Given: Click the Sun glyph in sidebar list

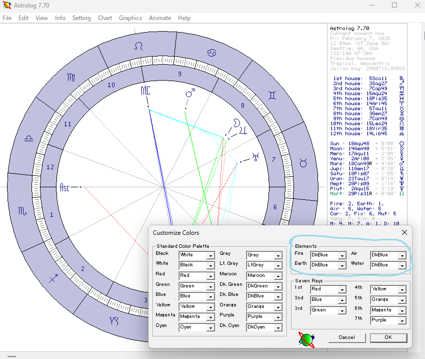Looking at the screenshot, I should (x=402, y=144).
